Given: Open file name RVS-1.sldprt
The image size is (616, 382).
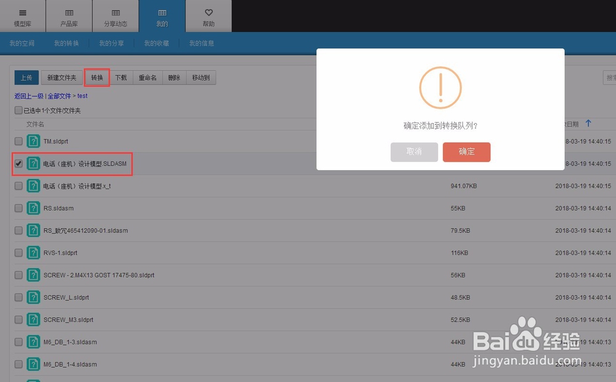Looking at the screenshot, I should click(x=60, y=253).
